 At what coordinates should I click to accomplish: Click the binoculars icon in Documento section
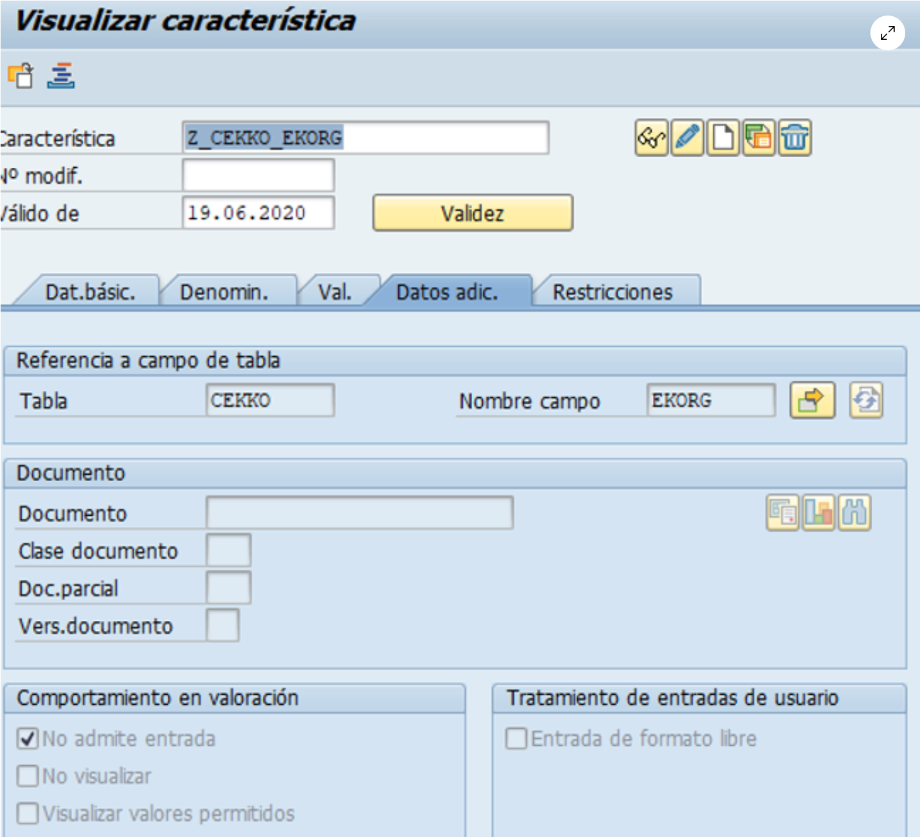point(854,513)
